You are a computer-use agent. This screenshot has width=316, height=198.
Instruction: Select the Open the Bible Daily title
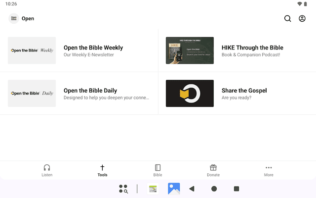pos(90,91)
